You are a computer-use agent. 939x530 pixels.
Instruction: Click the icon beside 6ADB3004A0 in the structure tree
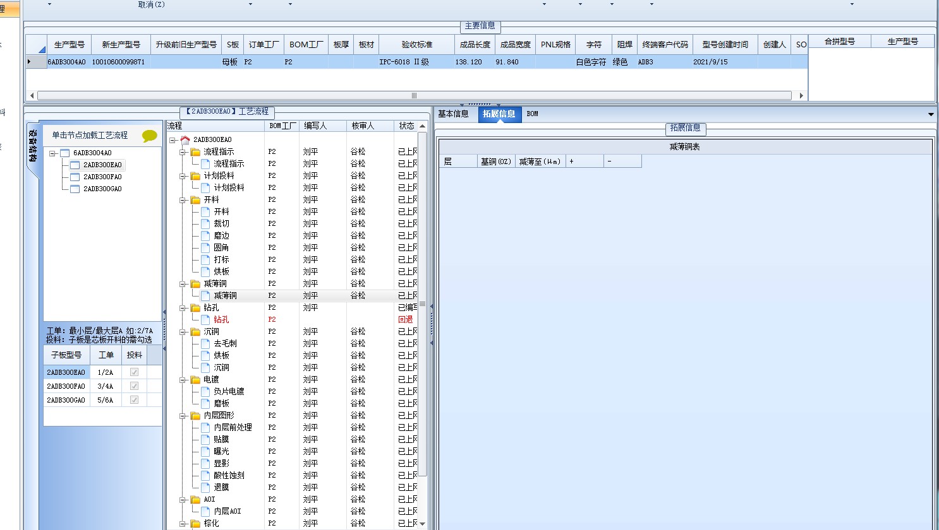point(64,153)
